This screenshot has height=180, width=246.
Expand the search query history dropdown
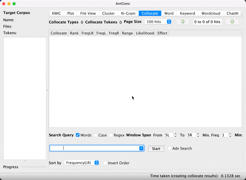pyautogui.click(x=141, y=148)
